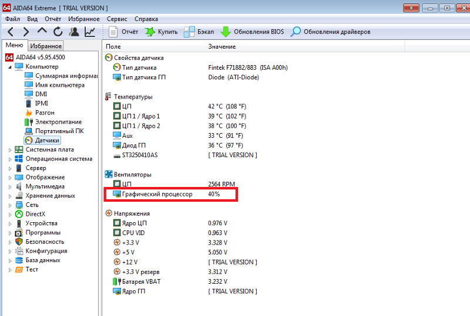Image resolution: width=470 pixels, height=316 pixels.
Task: Click the Безопасность shield icon
Action: tap(19, 242)
